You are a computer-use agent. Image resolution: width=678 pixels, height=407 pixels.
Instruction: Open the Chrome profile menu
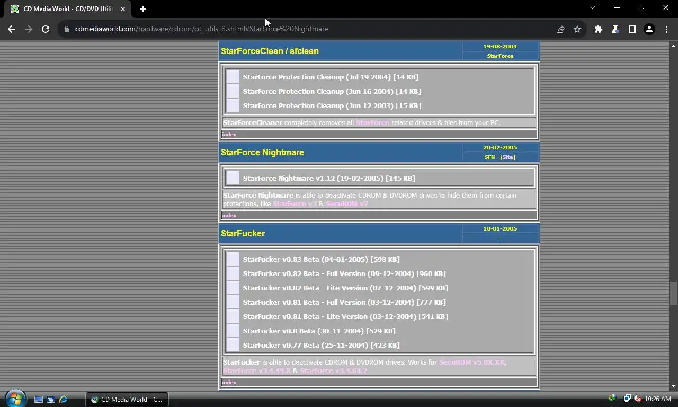649,29
